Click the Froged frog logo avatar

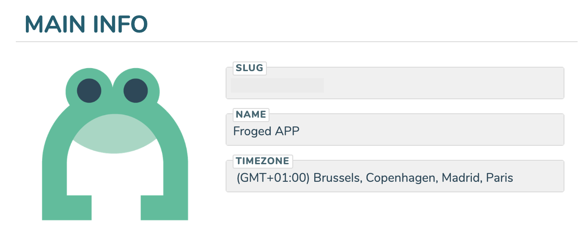pos(115,144)
